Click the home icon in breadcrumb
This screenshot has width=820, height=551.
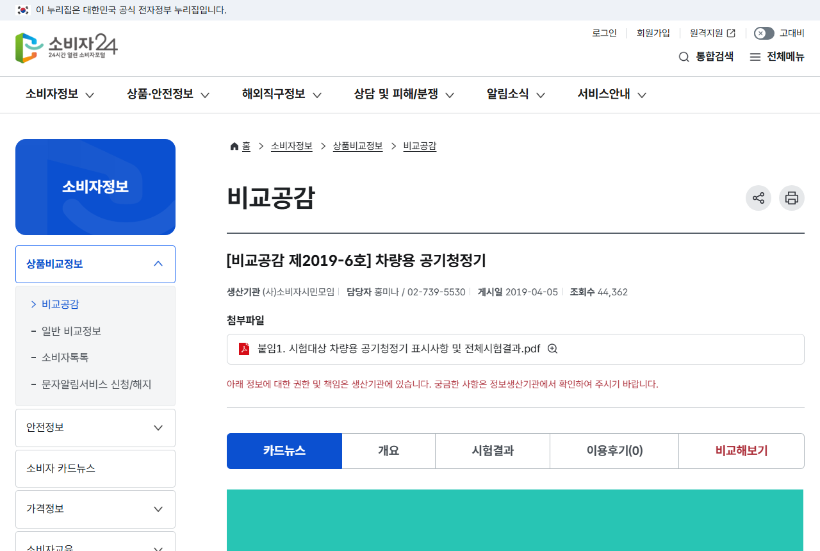coord(234,146)
